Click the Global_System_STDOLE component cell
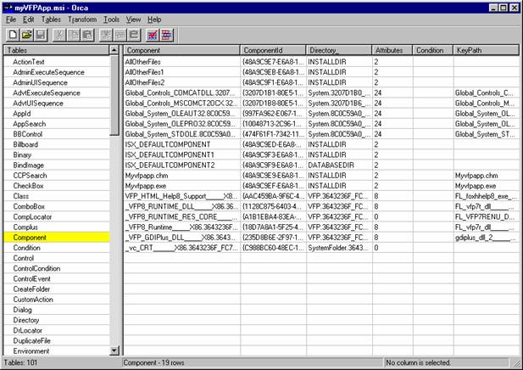523x370 pixels. click(x=181, y=134)
